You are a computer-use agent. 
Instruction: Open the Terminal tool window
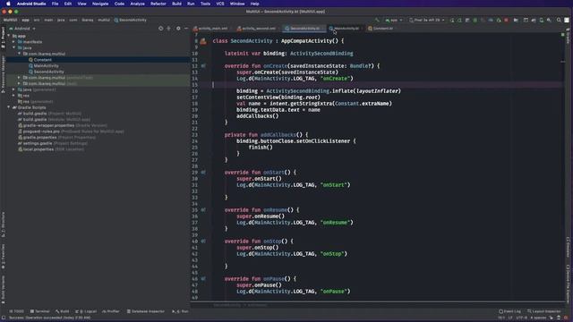(x=39, y=311)
